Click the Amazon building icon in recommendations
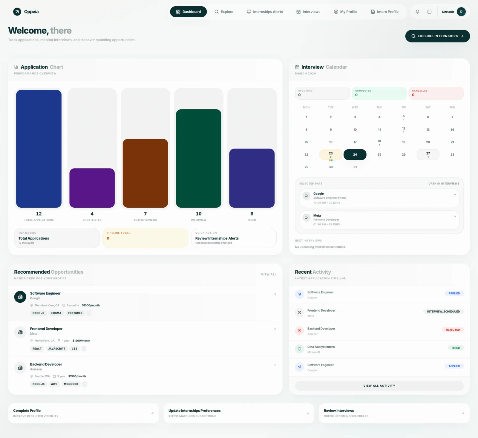478x438 pixels. (x=20, y=368)
